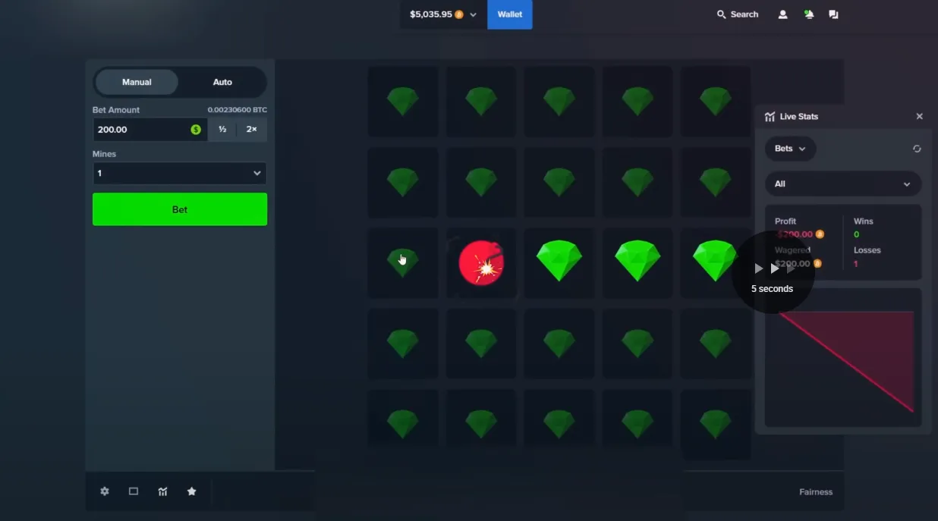The width and height of the screenshot is (938, 521).
Task: Expand the Mines count dropdown
Action: click(x=180, y=173)
